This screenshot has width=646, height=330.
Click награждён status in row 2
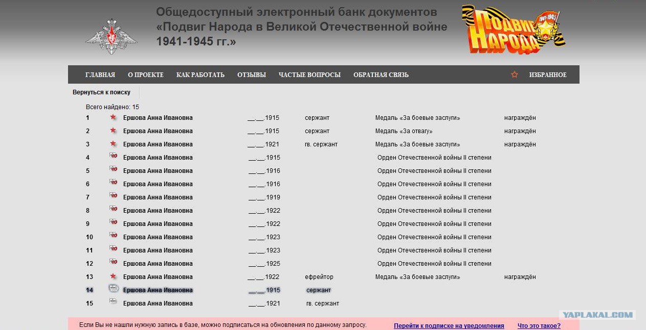point(520,131)
